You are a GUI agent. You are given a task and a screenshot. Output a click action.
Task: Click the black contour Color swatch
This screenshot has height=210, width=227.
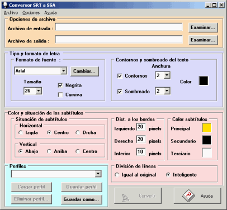coord(204,80)
